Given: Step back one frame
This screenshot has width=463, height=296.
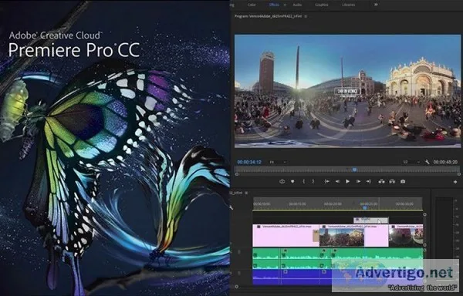Looking at the screenshot, I should pos(337,182).
